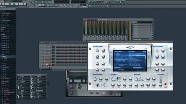The image size is (186, 104).
Task: Mute the Snare channel LED
Action: pos(40,56)
